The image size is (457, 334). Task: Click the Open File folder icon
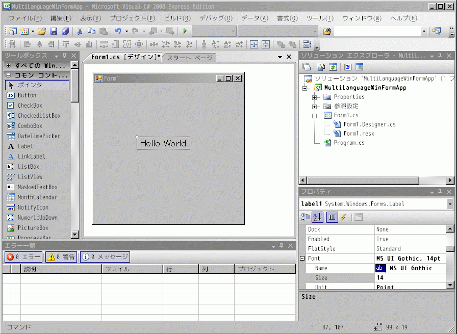point(42,31)
